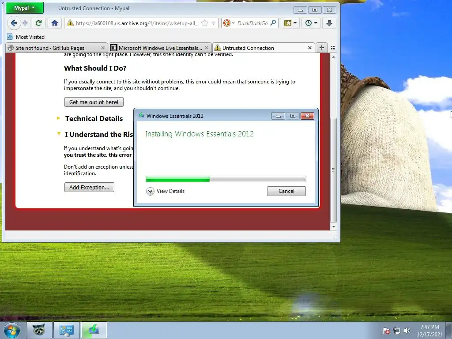
Task: Open the taskbar clock showing 7:47 PM
Action: point(429,331)
